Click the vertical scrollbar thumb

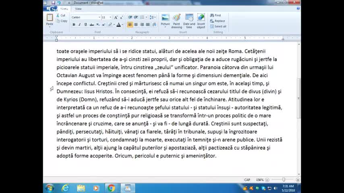click(x=298, y=98)
